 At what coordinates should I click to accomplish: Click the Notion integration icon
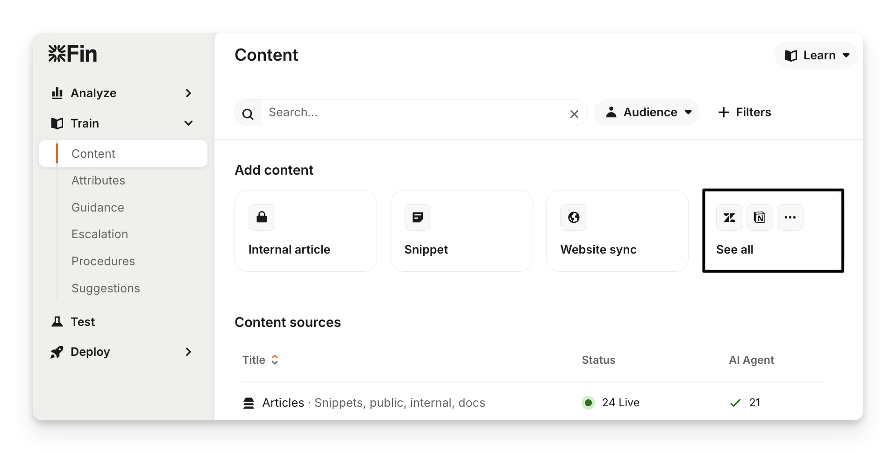760,217
